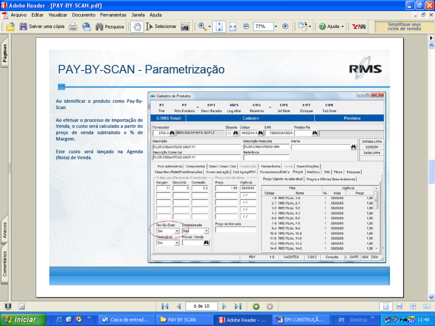435x326 pixels.
Task: Expand the Desktop toolbar chevron
Action: tap(372, 318)
